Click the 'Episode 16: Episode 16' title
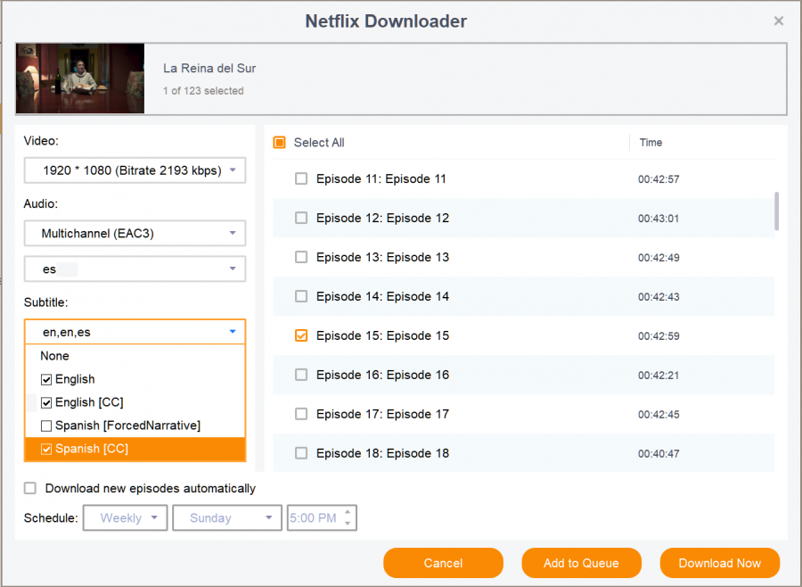Image resolution: width=802 pixels, height=587 pixels. tap(382, 375)
